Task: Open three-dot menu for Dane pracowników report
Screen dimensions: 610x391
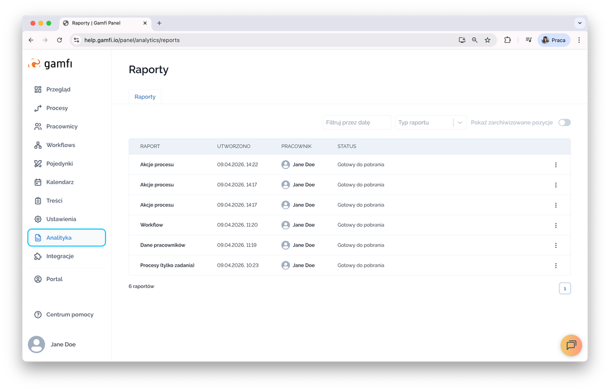Action: pos(556,245)
